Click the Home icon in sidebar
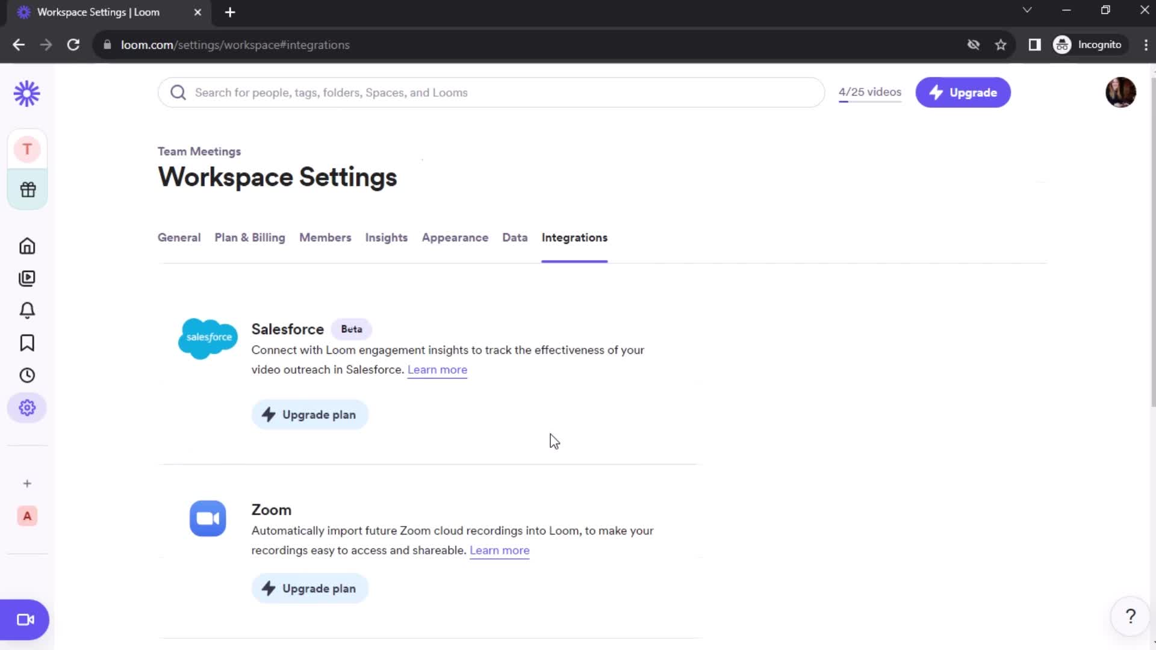Viewport: 1156px width, 650px height. (27, 246)
